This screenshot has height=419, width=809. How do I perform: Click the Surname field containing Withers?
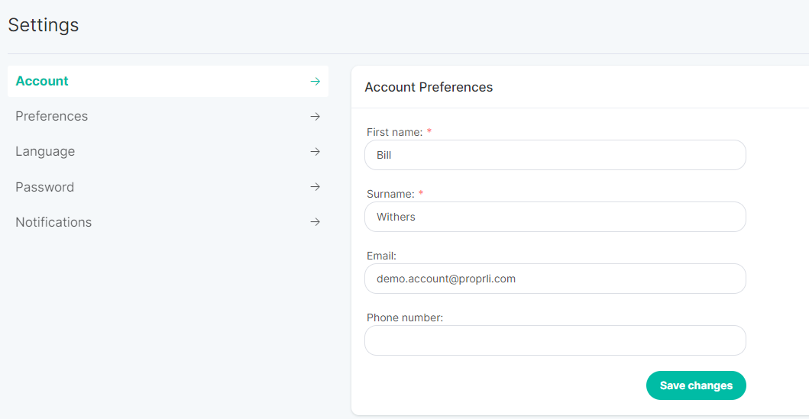[x=555, y=217]
